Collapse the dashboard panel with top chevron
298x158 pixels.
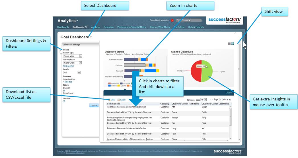click(235, 33)
